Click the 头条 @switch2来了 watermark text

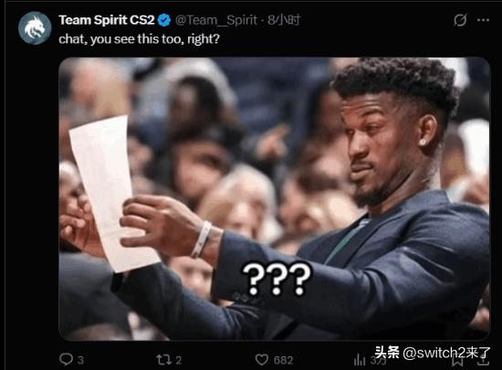pyautogui.click(x=433, y=353)
